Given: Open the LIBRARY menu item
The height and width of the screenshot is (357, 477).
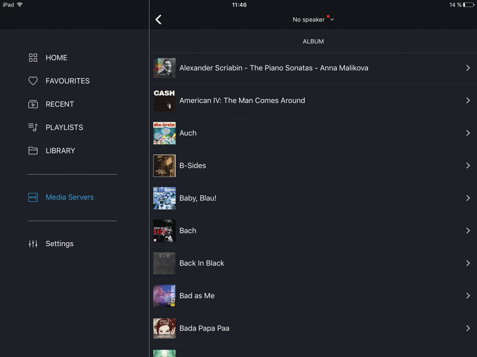Looking at the screenshot, I should coord(60,150).
